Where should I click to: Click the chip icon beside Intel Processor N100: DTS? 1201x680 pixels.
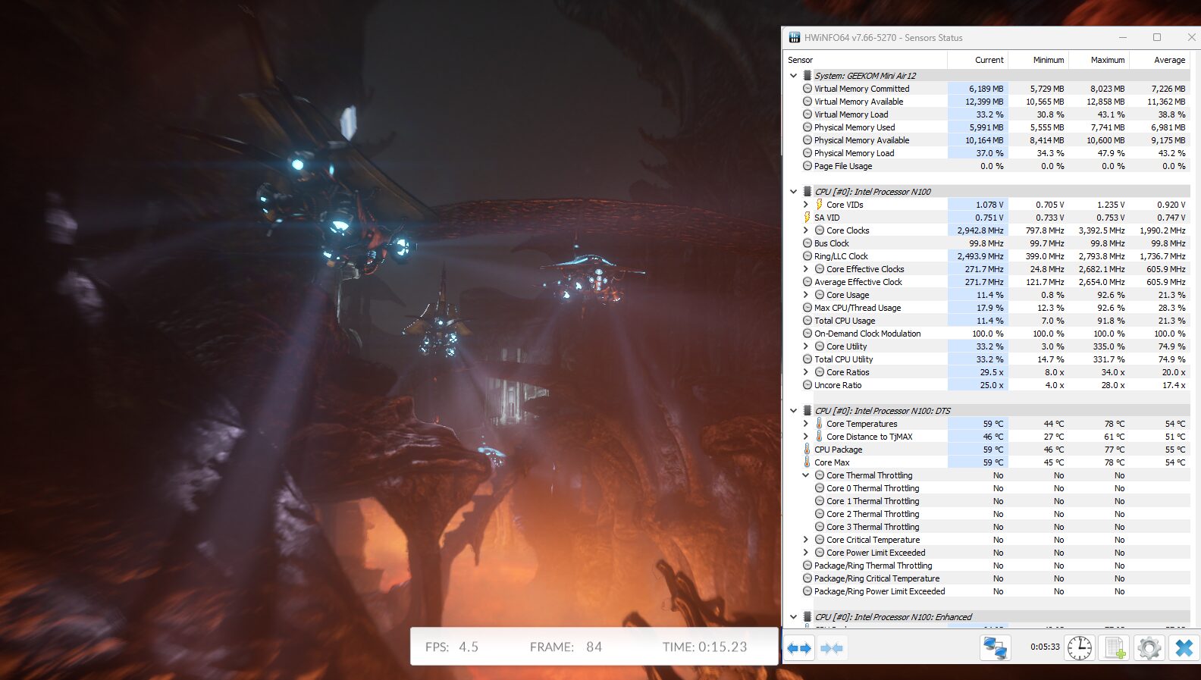pyautogui.click(x=807, y=411)
